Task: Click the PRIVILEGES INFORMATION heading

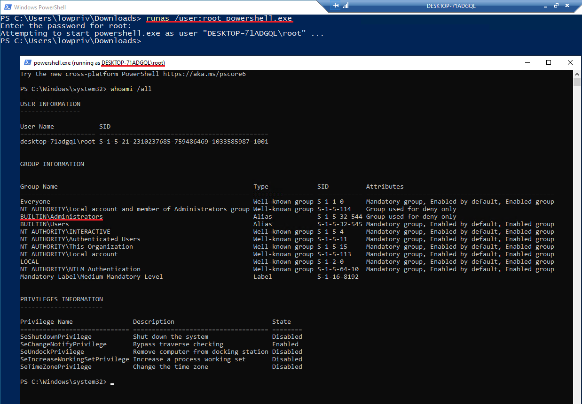Action: pos(62,299)
